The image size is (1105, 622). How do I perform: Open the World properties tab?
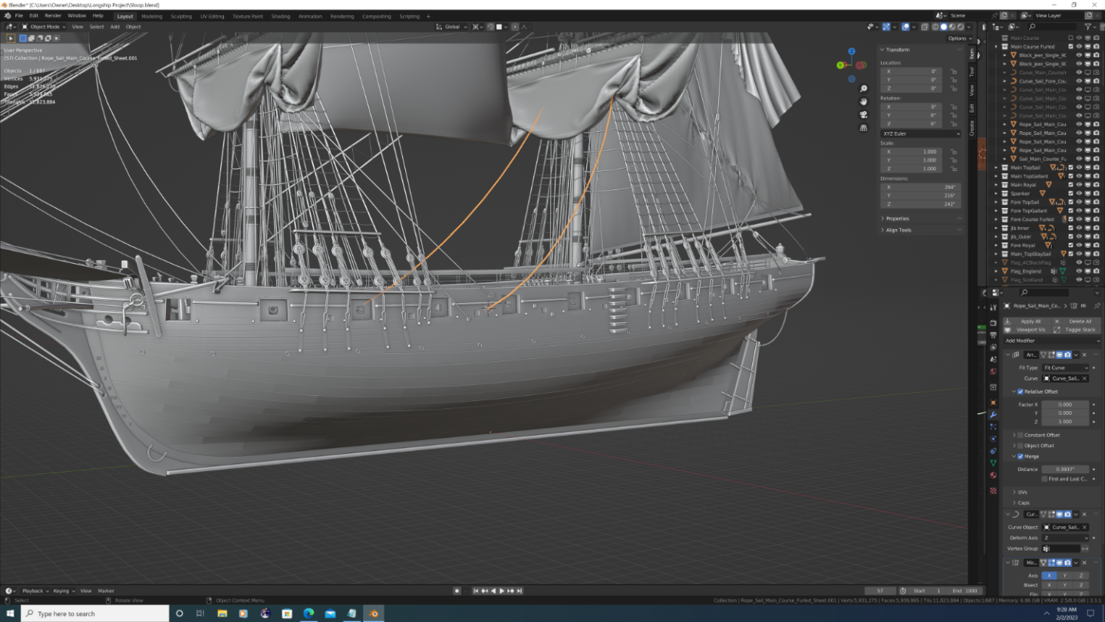(993, 372)
